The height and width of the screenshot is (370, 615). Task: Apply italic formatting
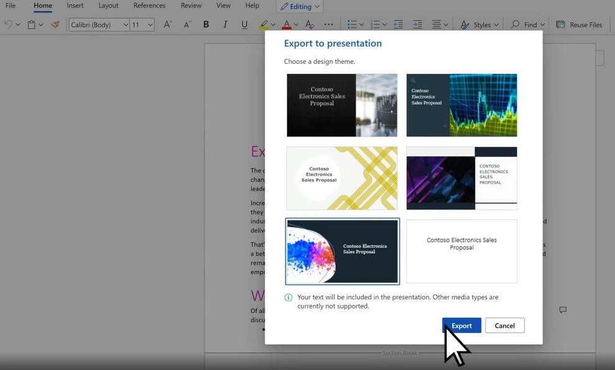[225, 25]
